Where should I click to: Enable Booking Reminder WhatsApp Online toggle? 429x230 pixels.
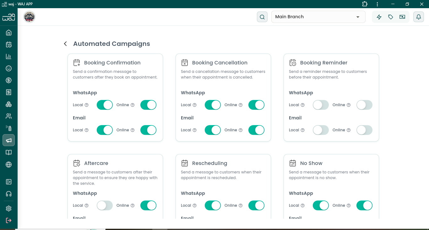[364, 105]
